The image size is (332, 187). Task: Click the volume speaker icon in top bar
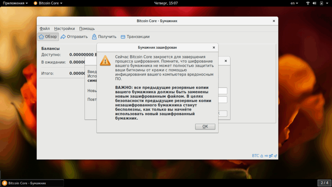314,3
